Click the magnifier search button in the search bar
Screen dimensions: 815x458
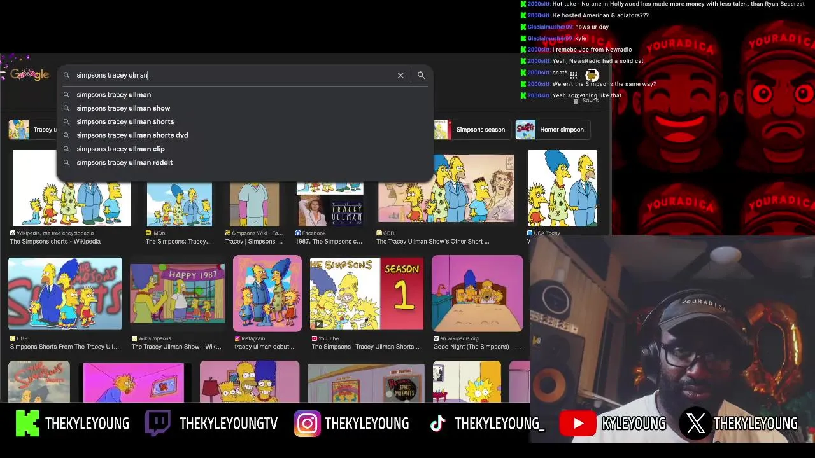click(421, 75)
